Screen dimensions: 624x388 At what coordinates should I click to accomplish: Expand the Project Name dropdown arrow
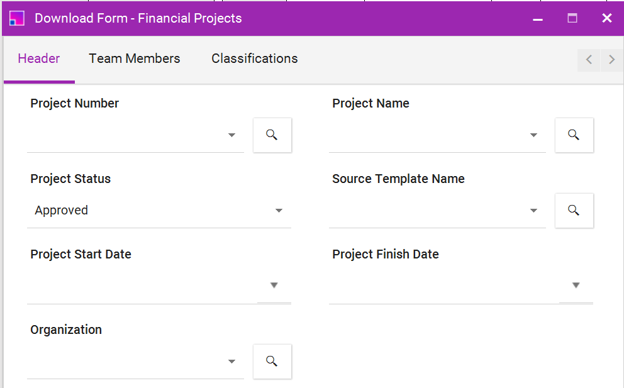[533, 135]
